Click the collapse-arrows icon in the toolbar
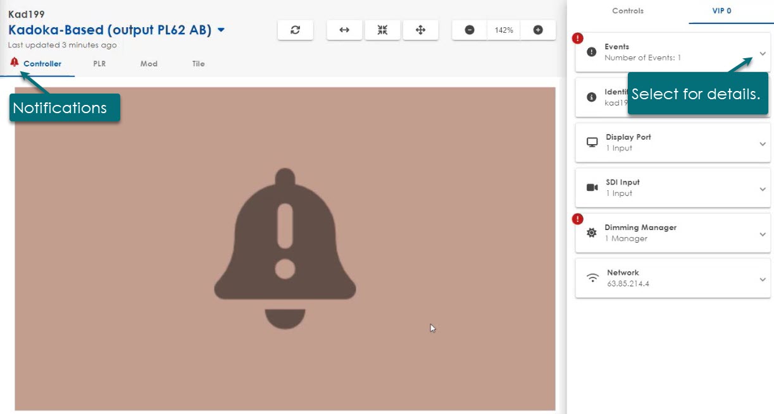 [x=382, y=29]
